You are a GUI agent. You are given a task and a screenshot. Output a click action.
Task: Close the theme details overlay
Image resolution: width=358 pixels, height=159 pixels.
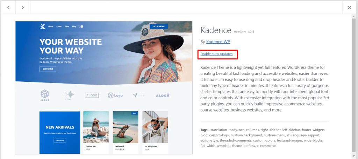[349, 8]
